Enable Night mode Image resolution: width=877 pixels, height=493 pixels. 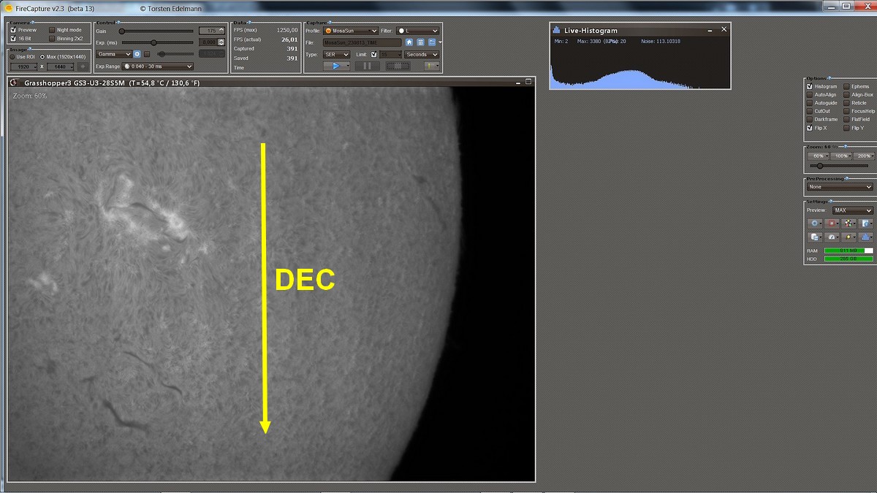pyautogui.click(x=52, y=30)
